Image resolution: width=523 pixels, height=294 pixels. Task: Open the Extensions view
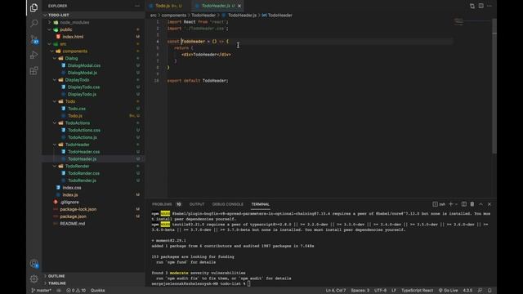(x=34, y=71)
